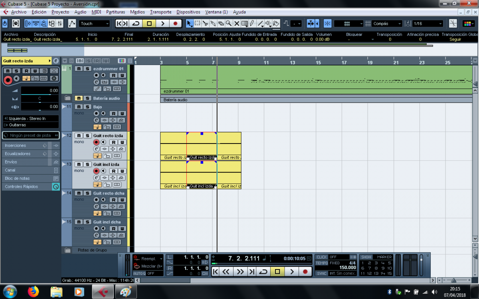Open the Archivo menu
Image resolution: width=479 pixels, height=299 pixels.
pos(19,12)
